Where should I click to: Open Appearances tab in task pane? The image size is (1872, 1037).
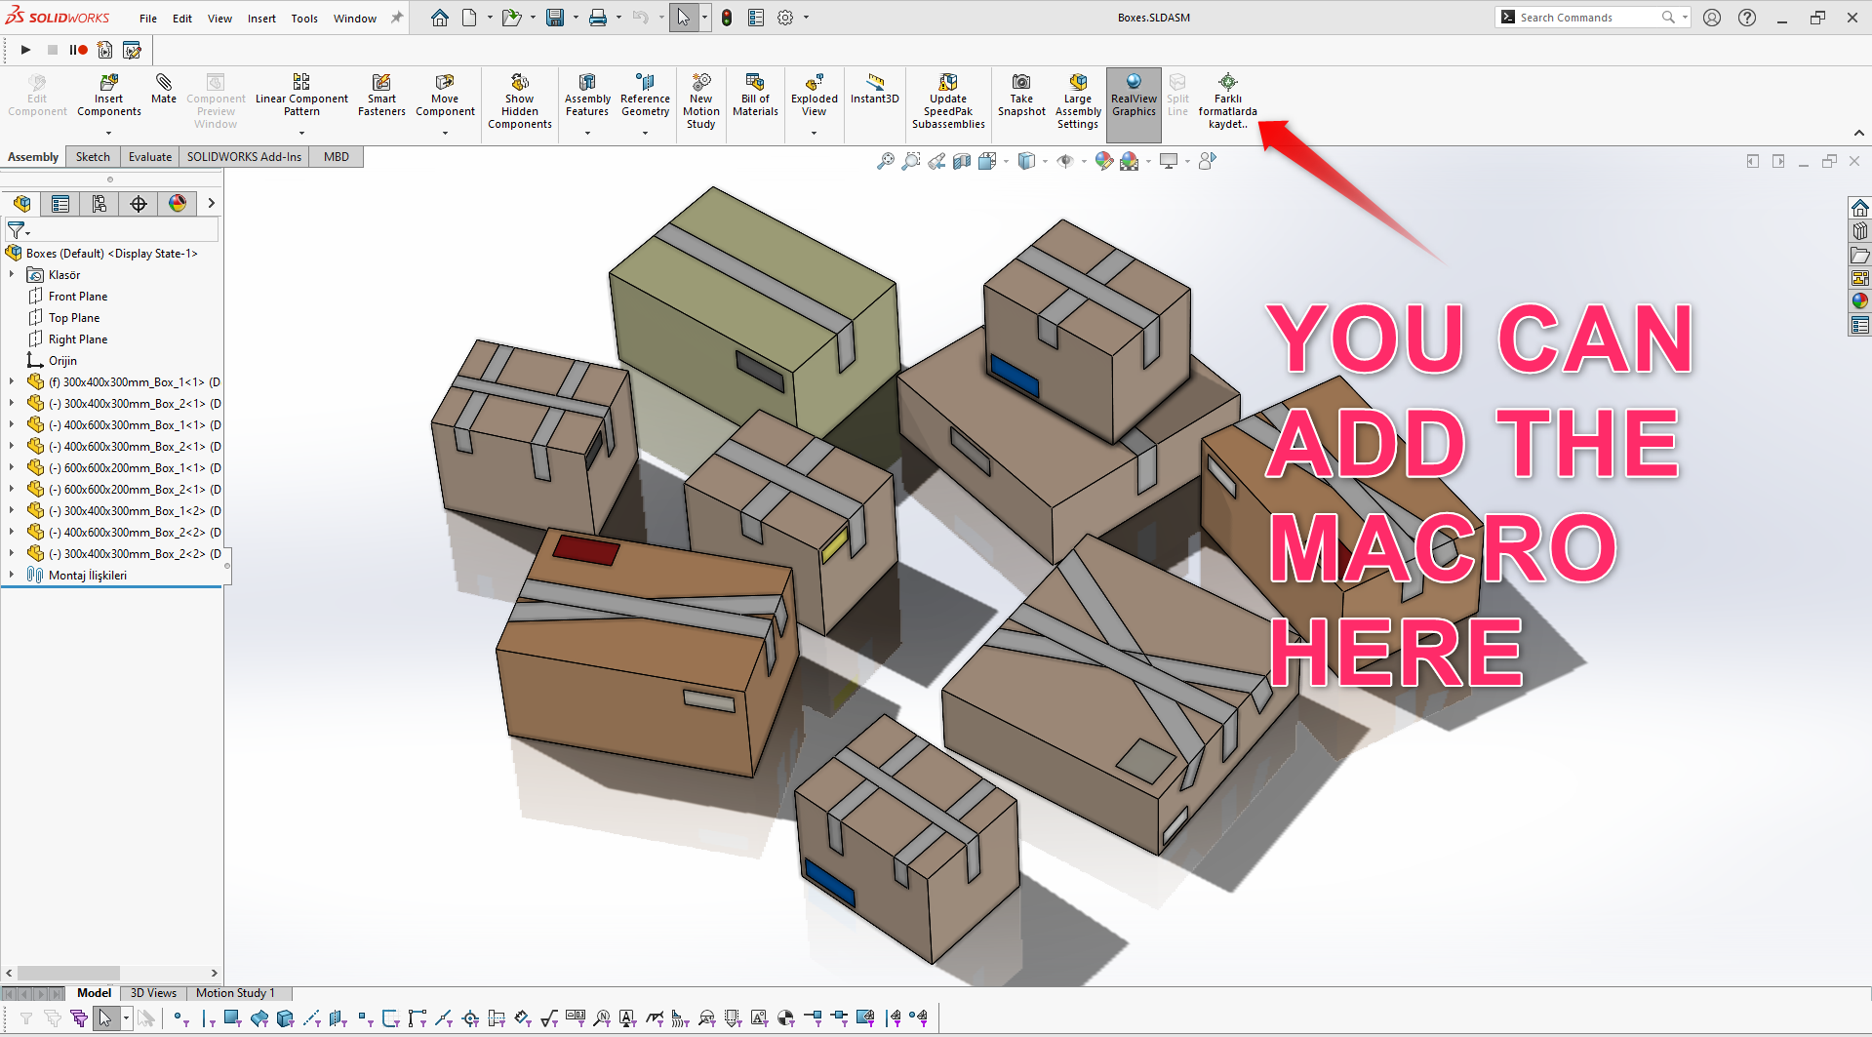pyautogui.click(x=1860, y=300)
